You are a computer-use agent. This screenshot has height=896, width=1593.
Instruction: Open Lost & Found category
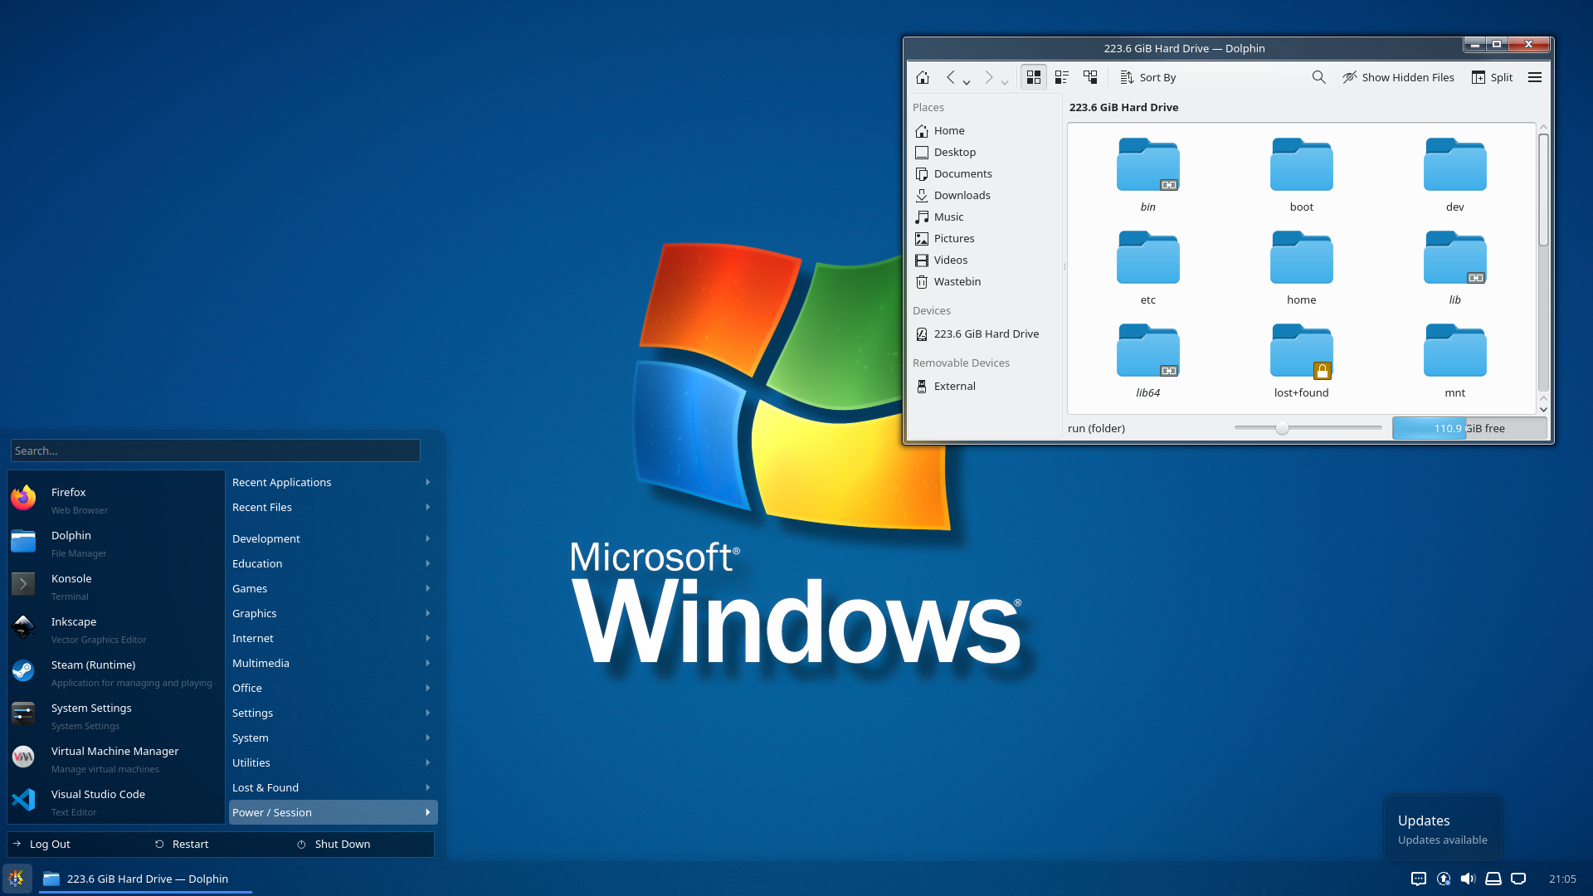pos(333,787)
